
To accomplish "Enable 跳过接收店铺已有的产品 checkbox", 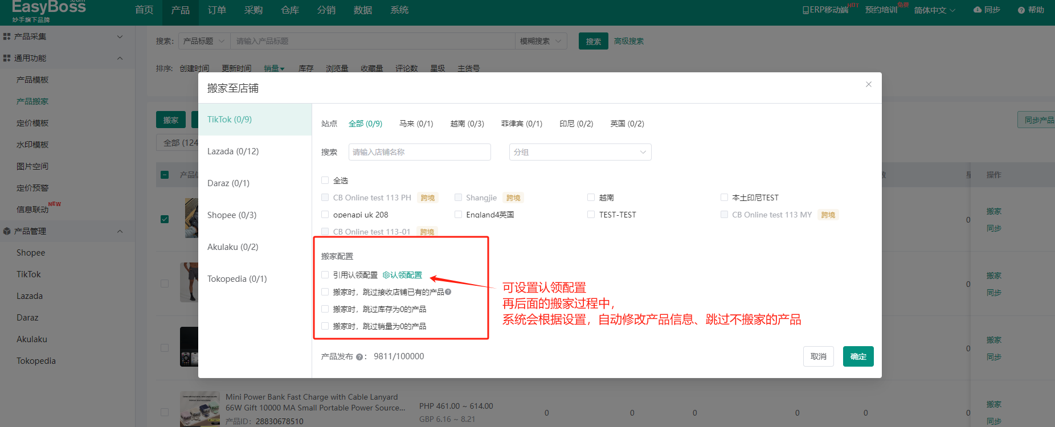I will coord(325,292).
